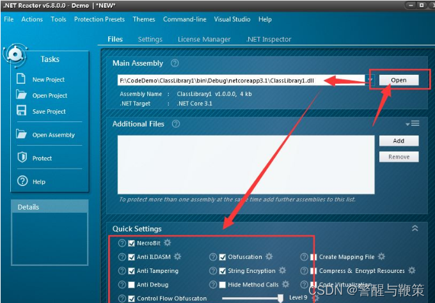The height and width of the screenshot is (303, 435).
Task: Switch to the License Manager tab
Action: 204,39
